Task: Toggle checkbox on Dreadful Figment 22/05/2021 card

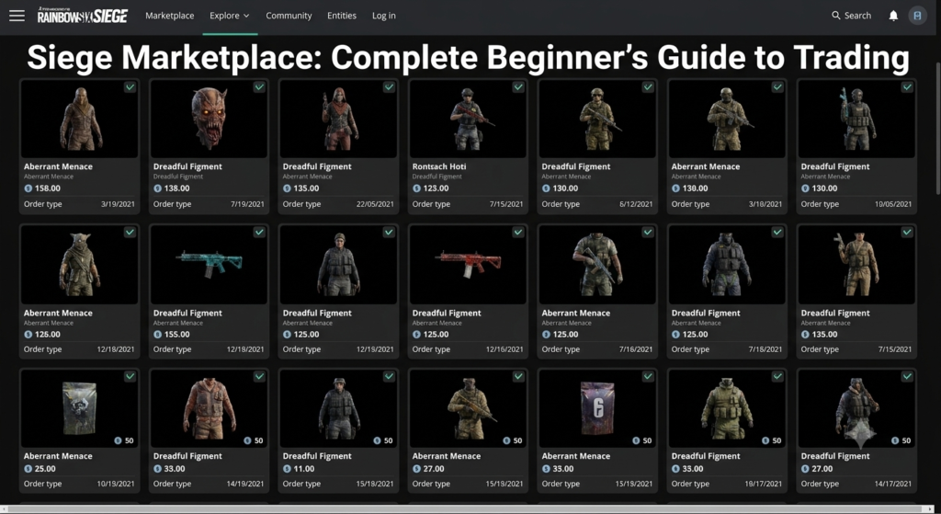Action: (x=389, y=87)
